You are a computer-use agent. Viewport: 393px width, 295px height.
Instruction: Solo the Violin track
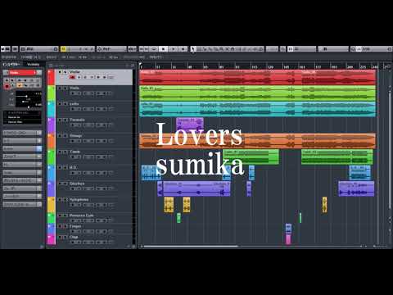[x=65, y=72]
